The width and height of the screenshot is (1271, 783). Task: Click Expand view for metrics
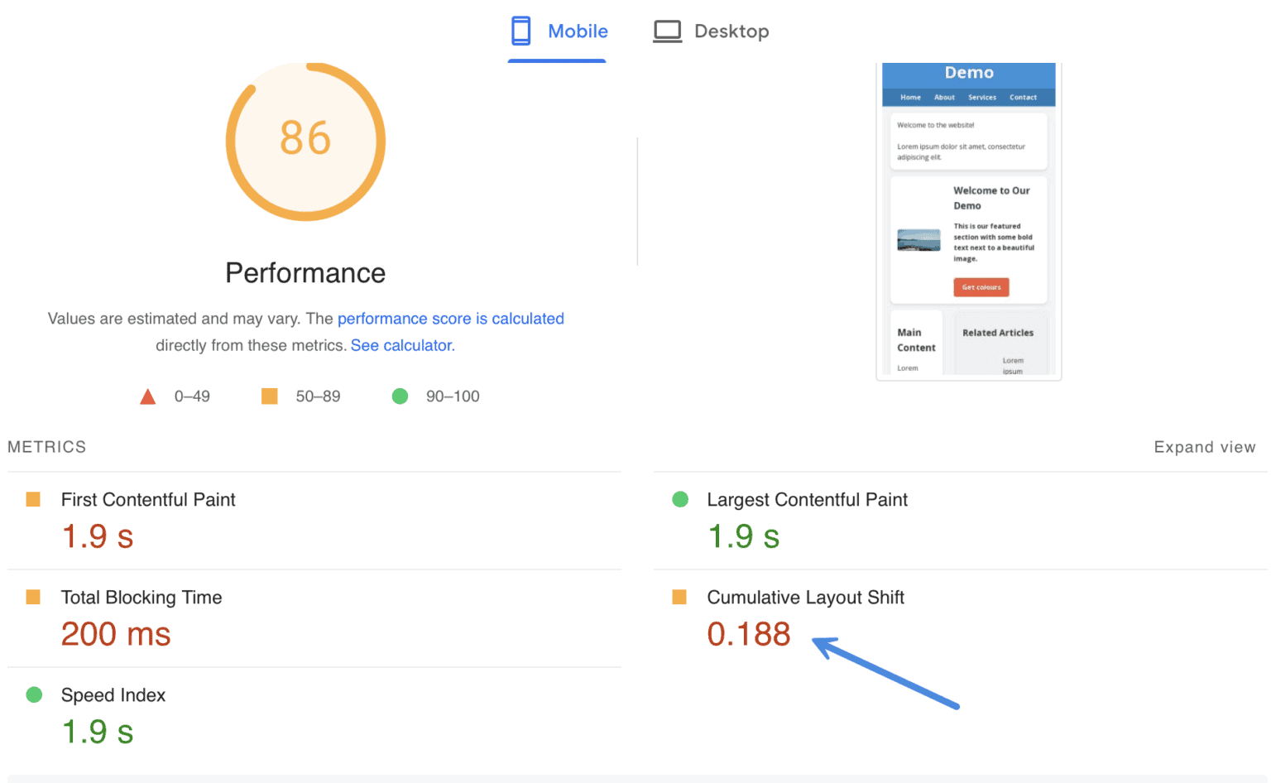[1205, 447]
